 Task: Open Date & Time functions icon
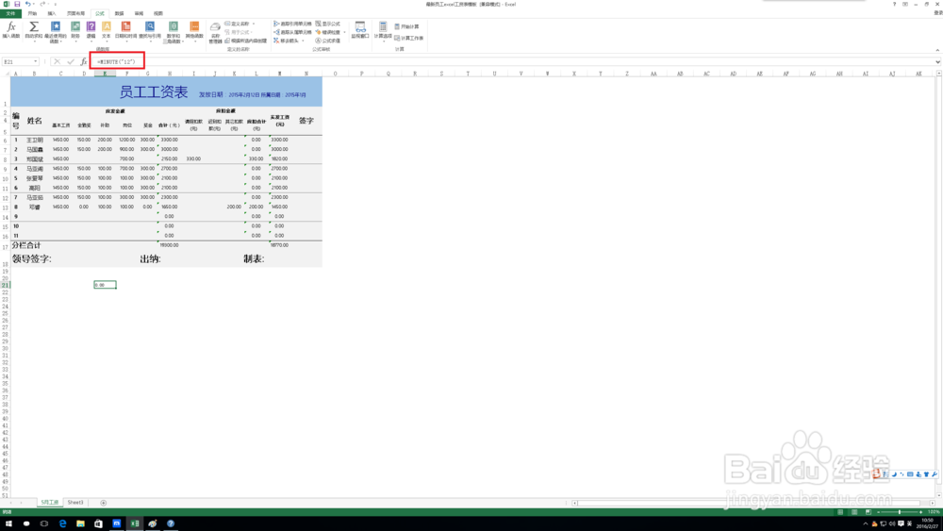click(125, 30)
